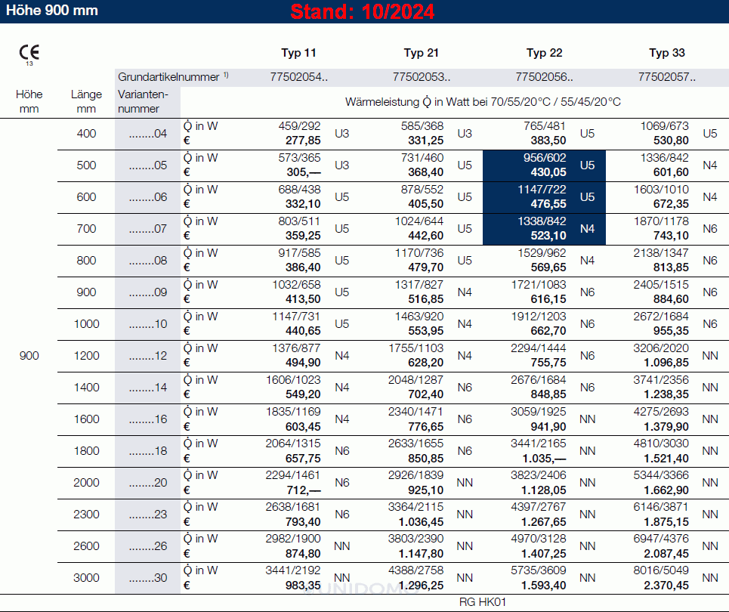The height and width of the screenshot is (612, 729).
Task: Select variant number ........12 cell
Action: [x=147, y=356]
